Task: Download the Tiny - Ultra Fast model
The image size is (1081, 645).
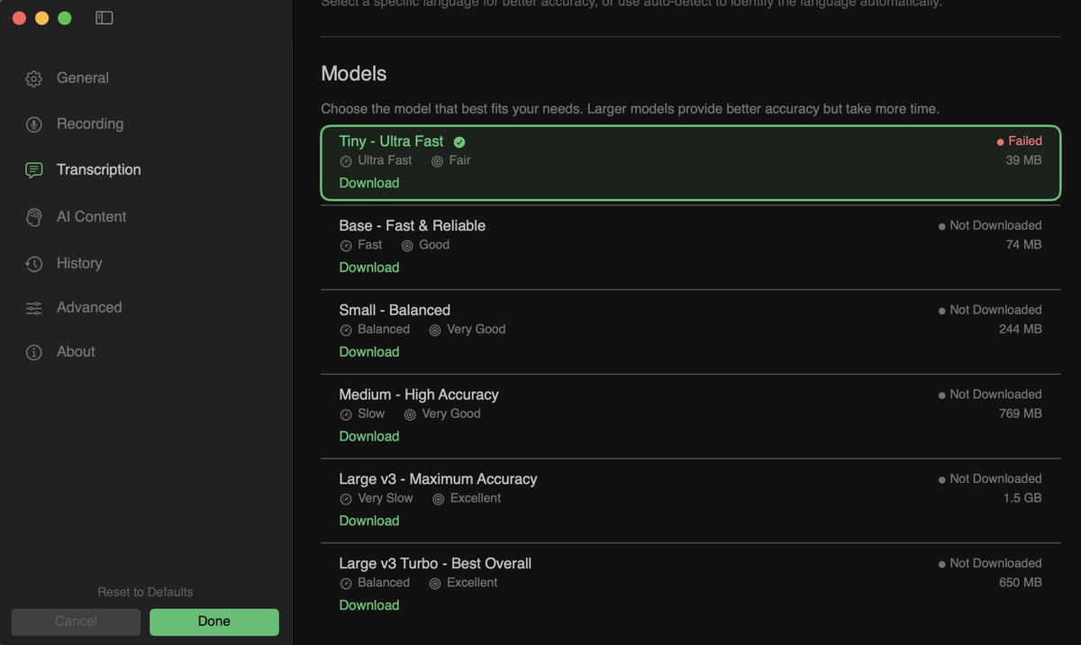Action: [369, 183]
